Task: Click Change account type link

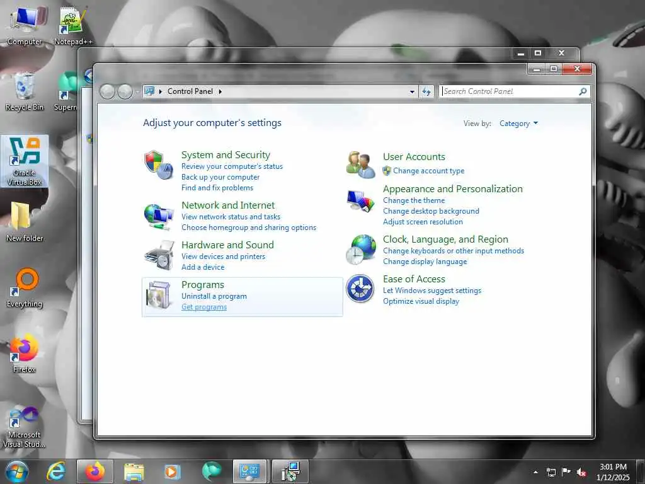Action: tap(428, 171)
